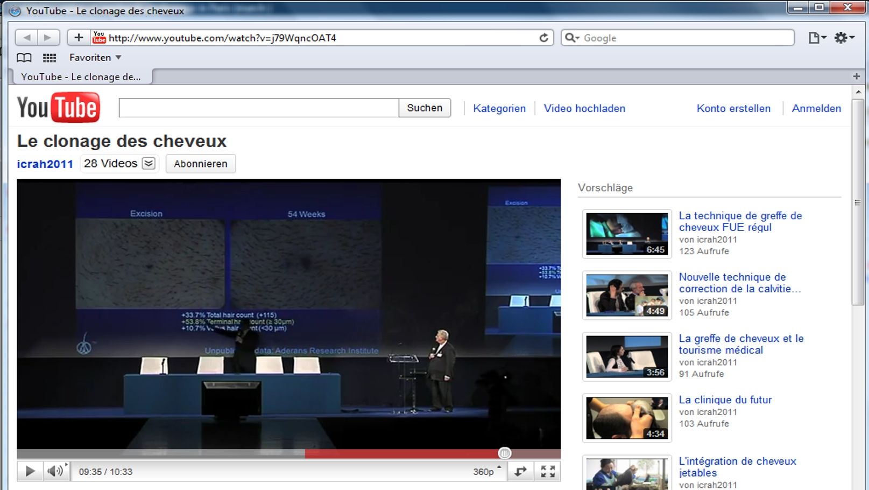Go to YouTube home via logo
The height and width of the screenshot is (490, 869).
click(x=58, y=108)
